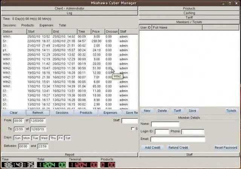Refresh the log list
The height and width of the screenshot is (169, 241).
tap(38, 113)
